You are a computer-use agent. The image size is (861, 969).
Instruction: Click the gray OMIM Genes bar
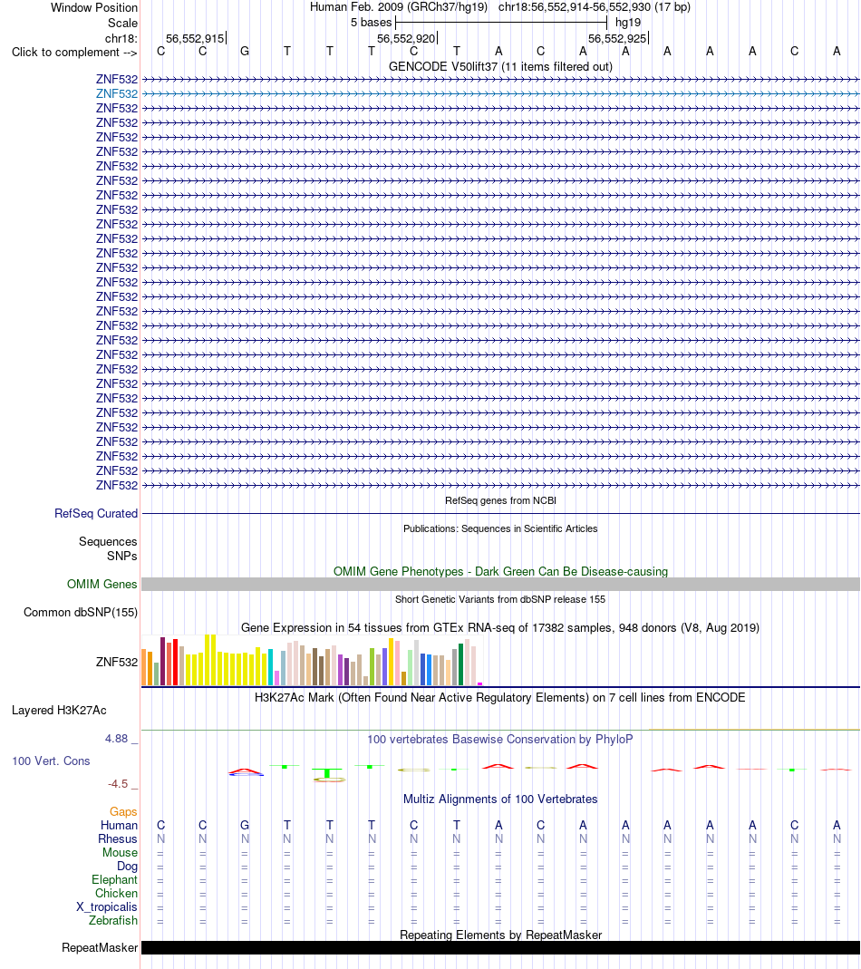pyautogui.click(x=500, y=584)
